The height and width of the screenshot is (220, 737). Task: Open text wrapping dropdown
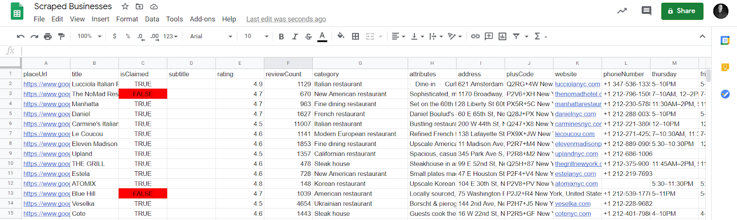435,36
